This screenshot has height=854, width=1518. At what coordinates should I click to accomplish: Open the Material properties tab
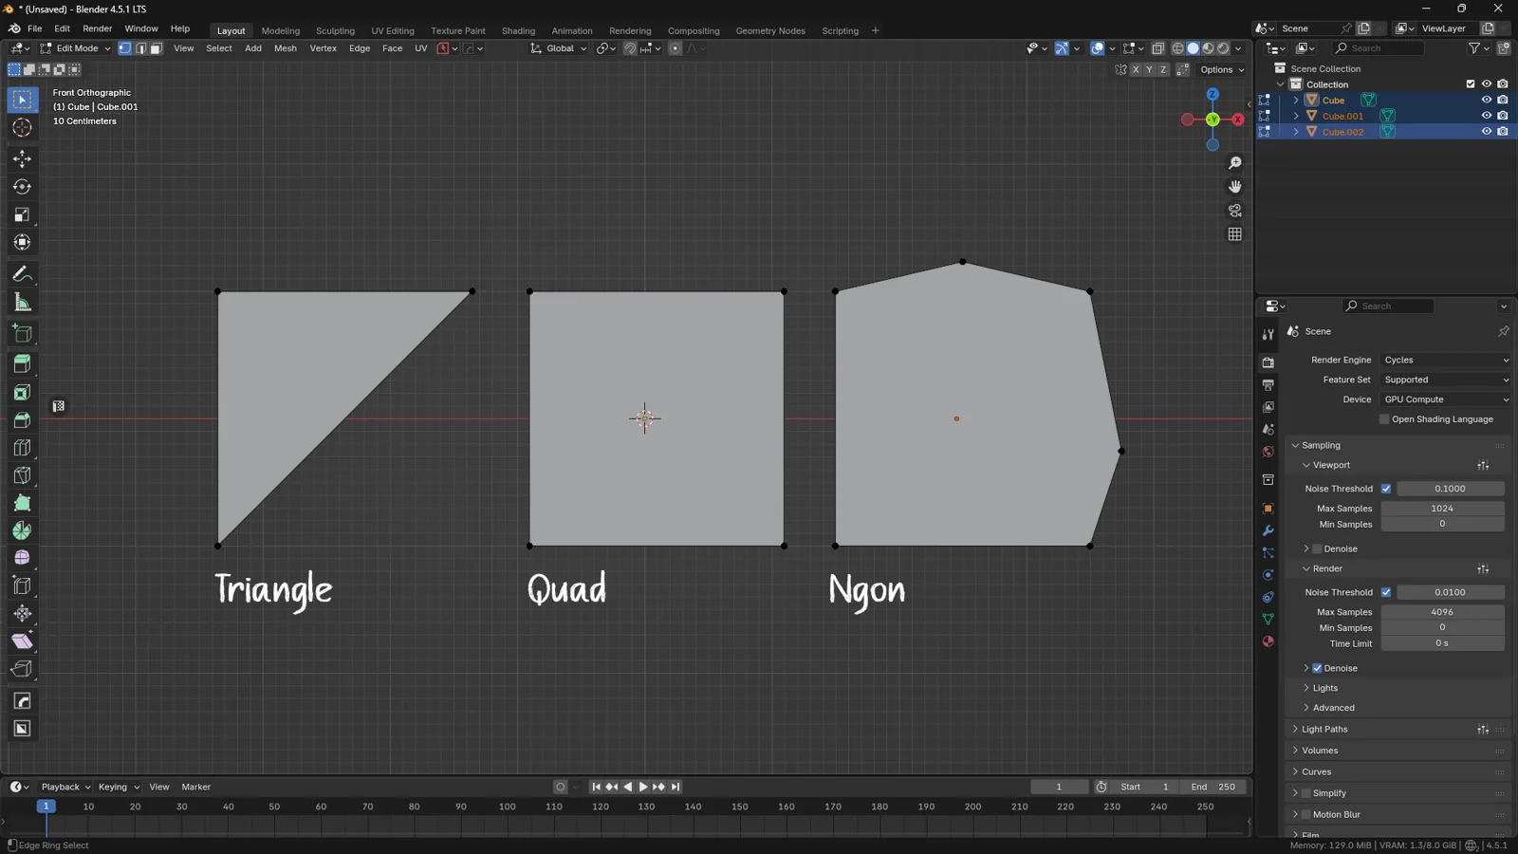coord(1268,642)
